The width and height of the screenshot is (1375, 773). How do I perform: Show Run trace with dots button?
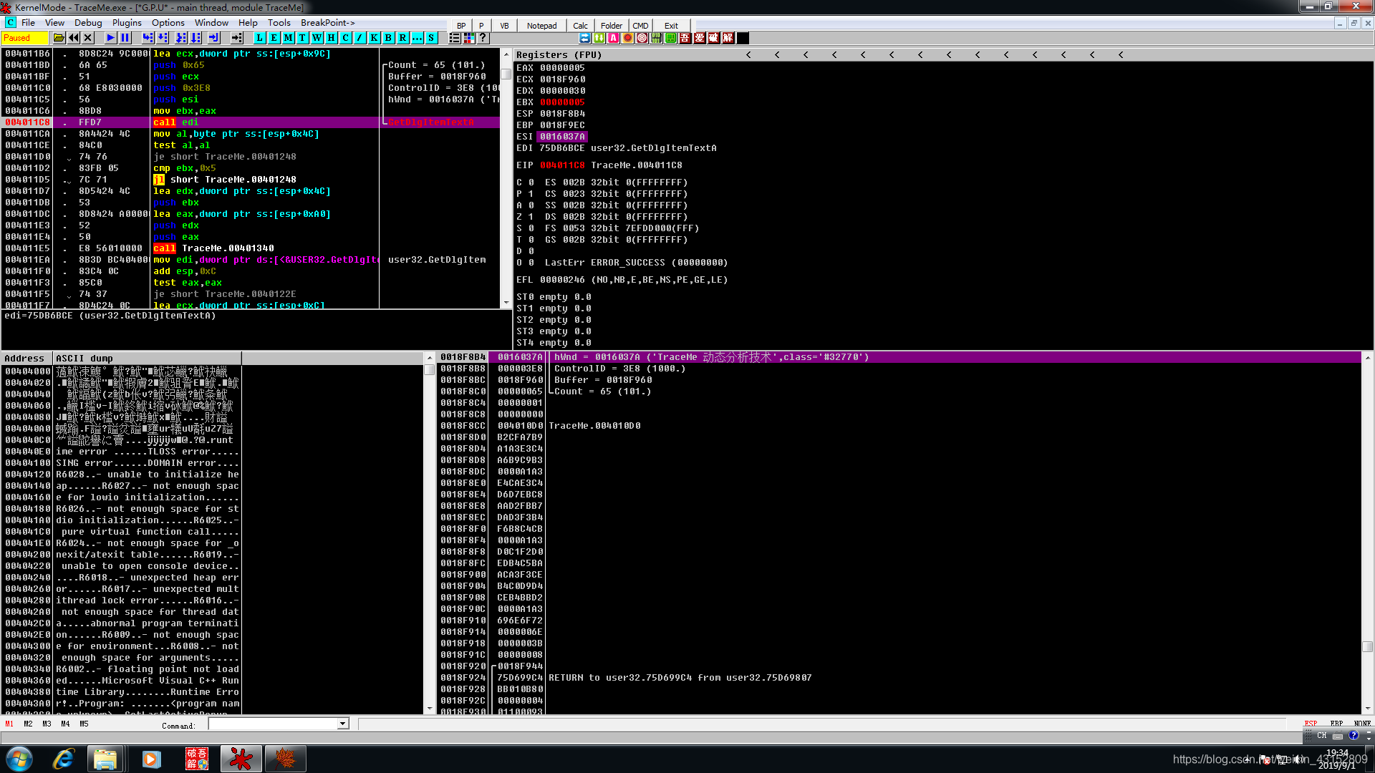(x=418, y=38)
